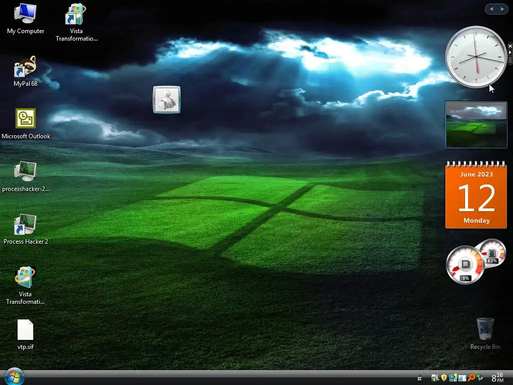Click the sticky notes tray icon

click(453, 378)
